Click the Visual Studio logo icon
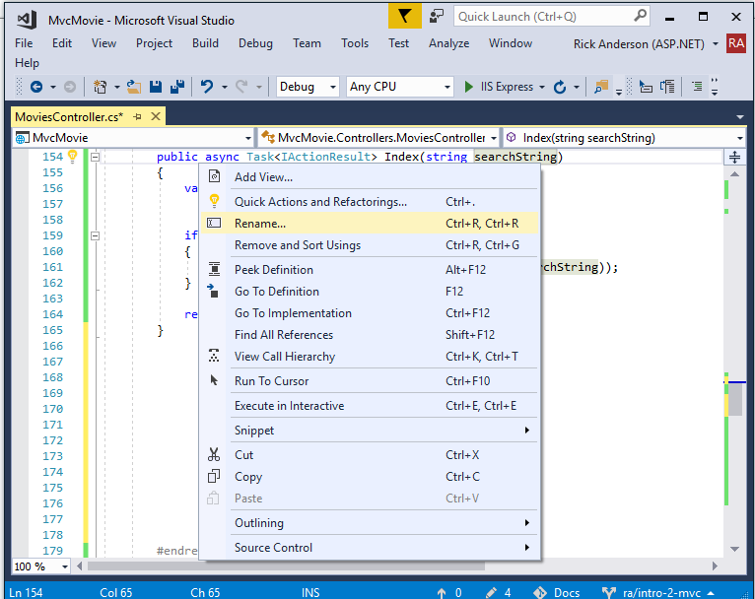The height and width of the screenshot is (599, 755). (x=27, y=20)
